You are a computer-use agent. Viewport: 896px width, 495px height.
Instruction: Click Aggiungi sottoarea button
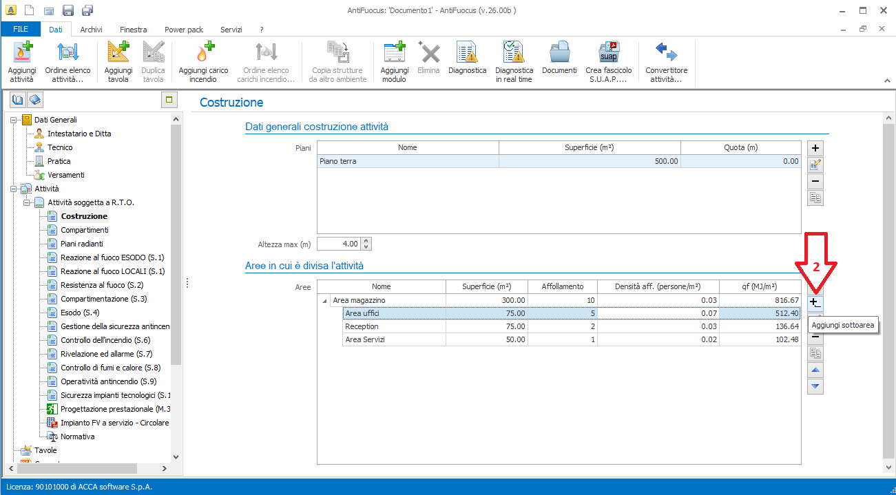tap(815, 303)
